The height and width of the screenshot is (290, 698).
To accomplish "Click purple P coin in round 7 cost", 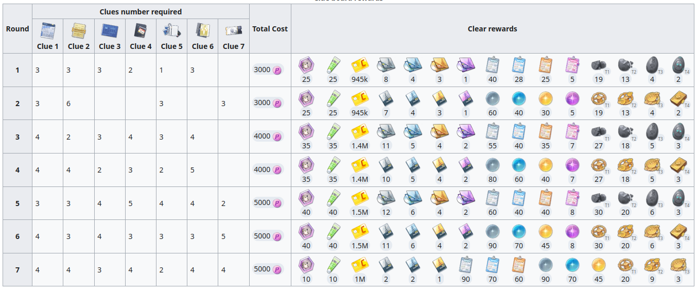I will (x=277, y=269).
